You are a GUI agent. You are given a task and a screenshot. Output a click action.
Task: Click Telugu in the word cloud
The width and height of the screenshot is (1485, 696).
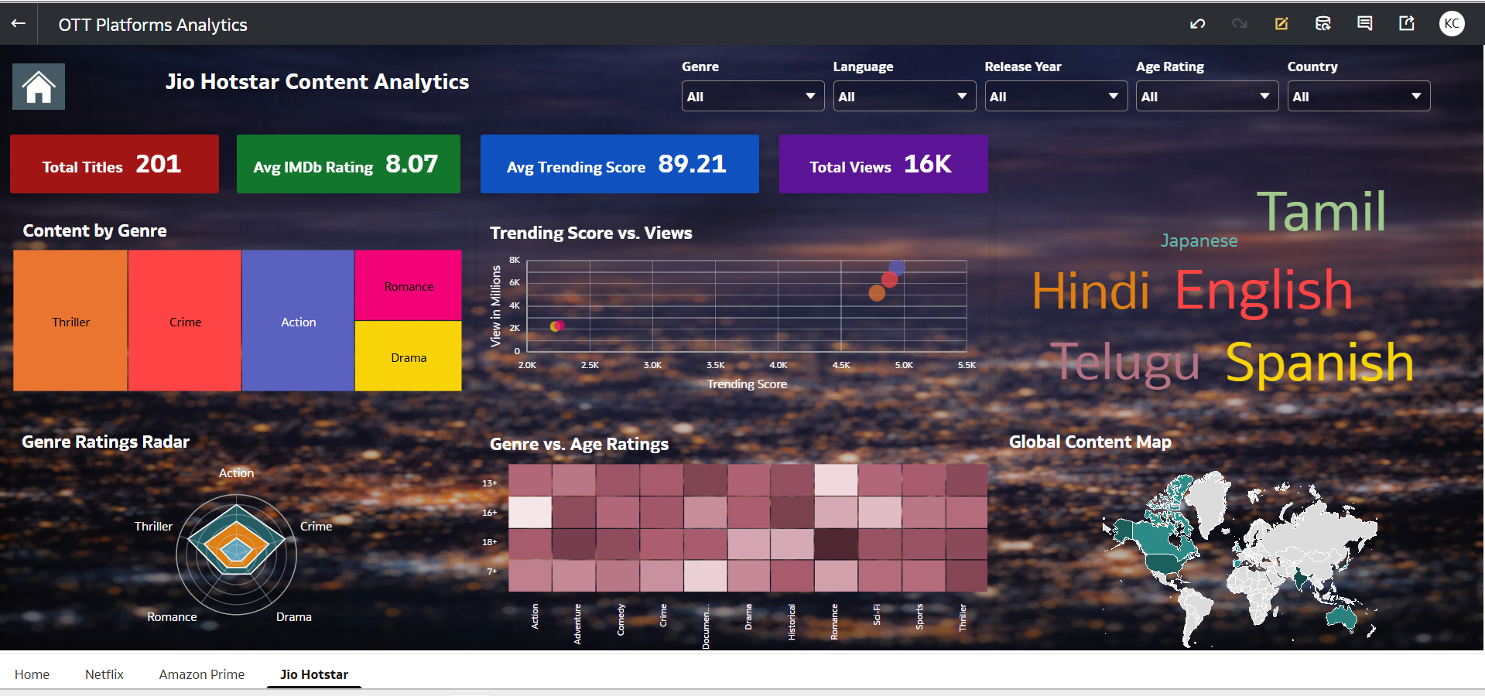point(1125,362)
